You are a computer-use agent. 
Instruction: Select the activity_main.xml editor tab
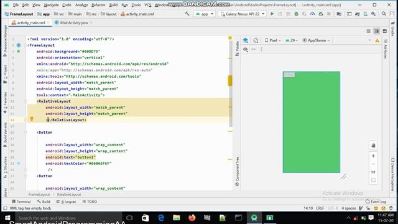[31, 22]
